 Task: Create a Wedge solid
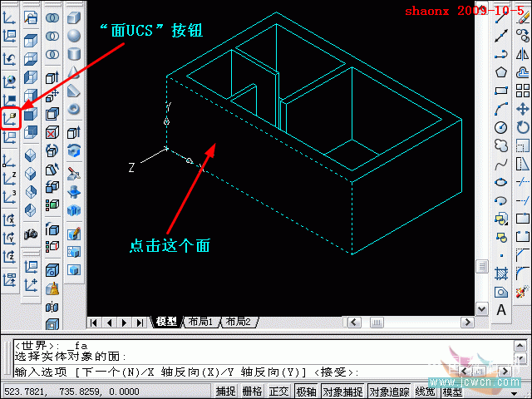click(74, 91)
